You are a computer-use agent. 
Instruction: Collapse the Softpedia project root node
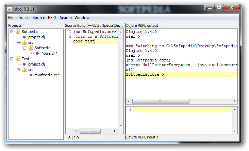pyautogui.click(x=12, y=32)
